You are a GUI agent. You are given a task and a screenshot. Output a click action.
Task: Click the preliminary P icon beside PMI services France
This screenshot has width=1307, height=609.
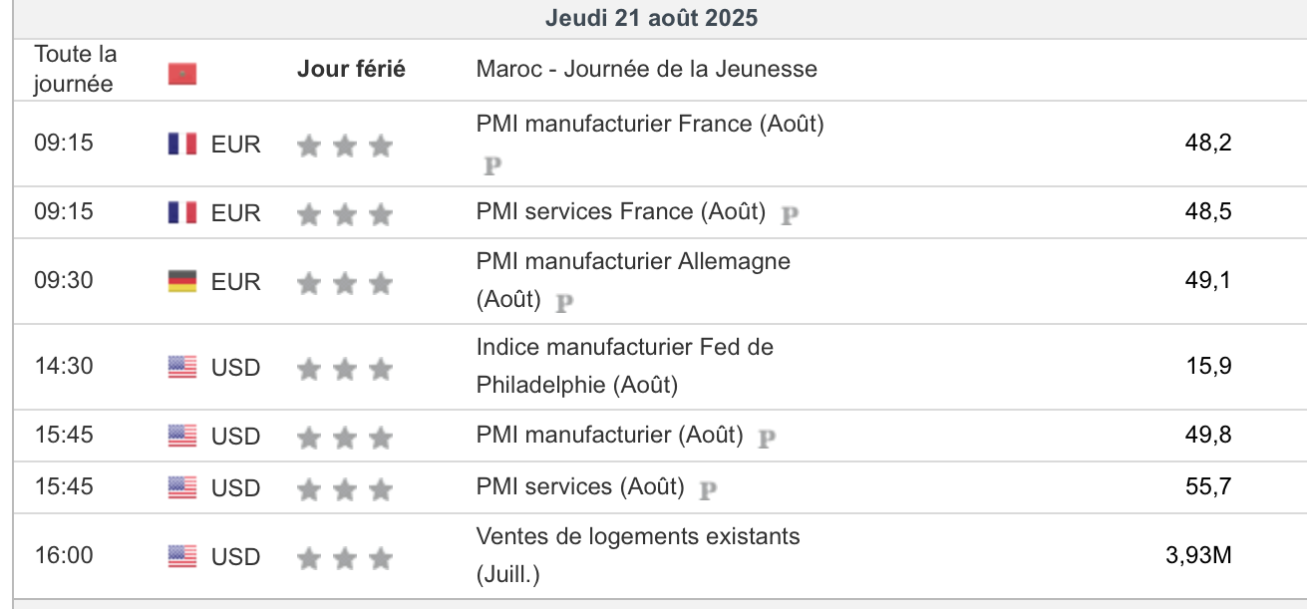pyautogui.click(x=790, y=214)
